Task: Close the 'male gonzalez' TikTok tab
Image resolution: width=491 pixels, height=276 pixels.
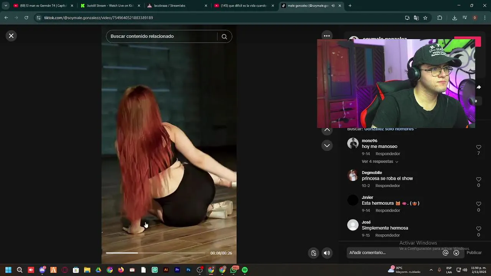Action: click(x=340, y=6)
